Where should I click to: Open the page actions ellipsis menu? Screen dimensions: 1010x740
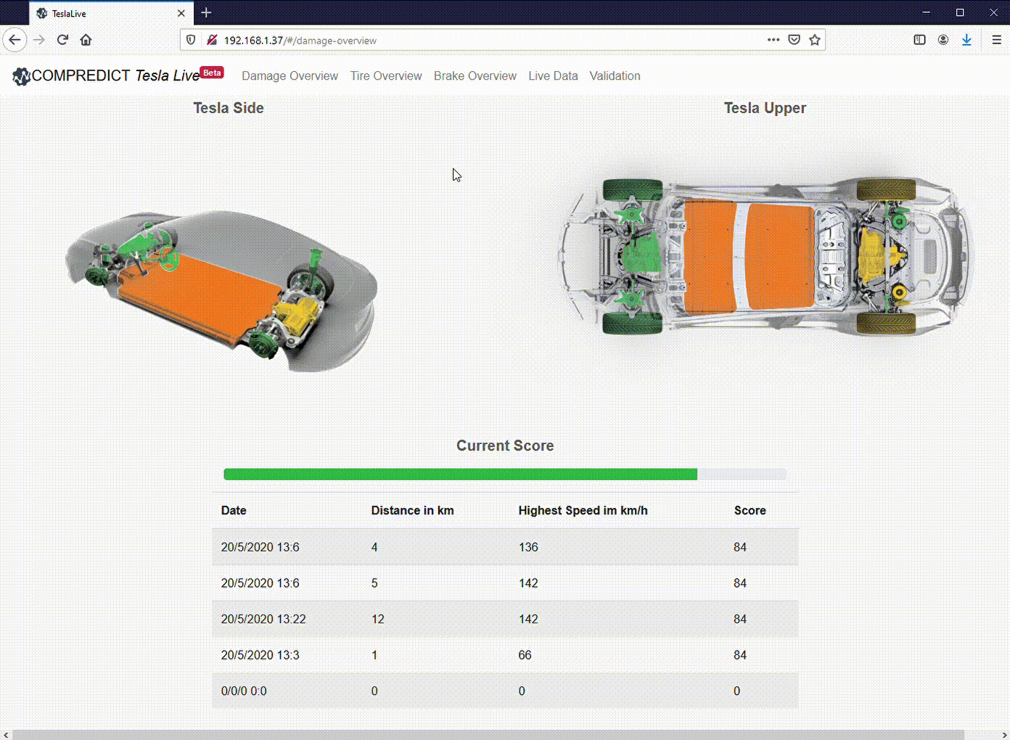773,40
